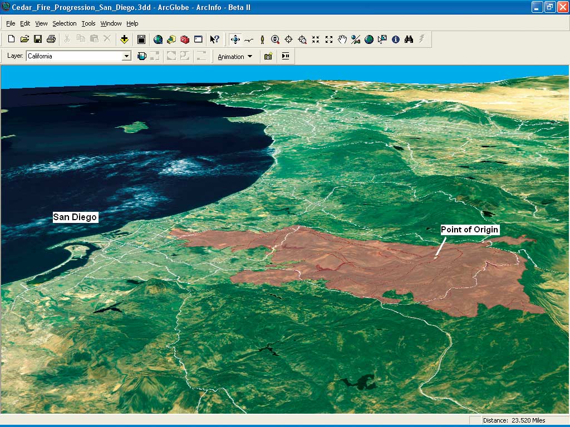The image size is (570, 427).
Task: Open the Layer dropdown showing California
Action: [126, 56]
